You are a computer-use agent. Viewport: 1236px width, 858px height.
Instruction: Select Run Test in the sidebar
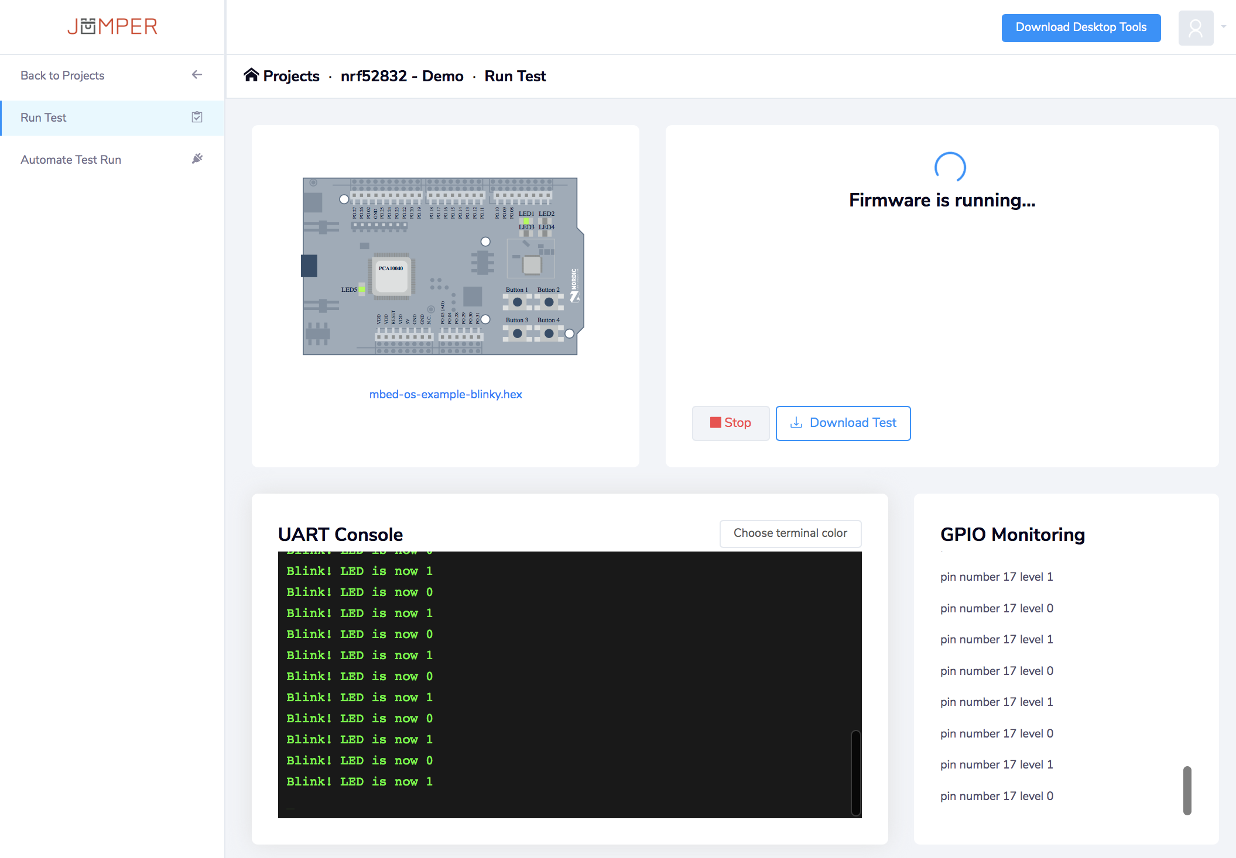(44, 118)
